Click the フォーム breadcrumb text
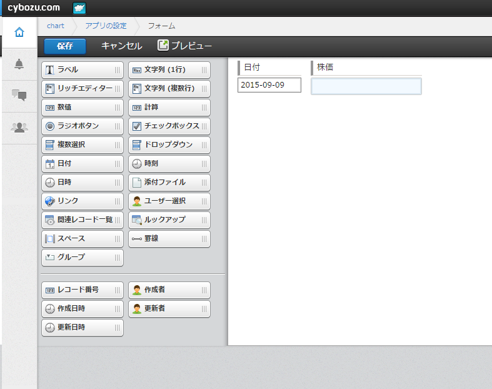 [161, 26]
